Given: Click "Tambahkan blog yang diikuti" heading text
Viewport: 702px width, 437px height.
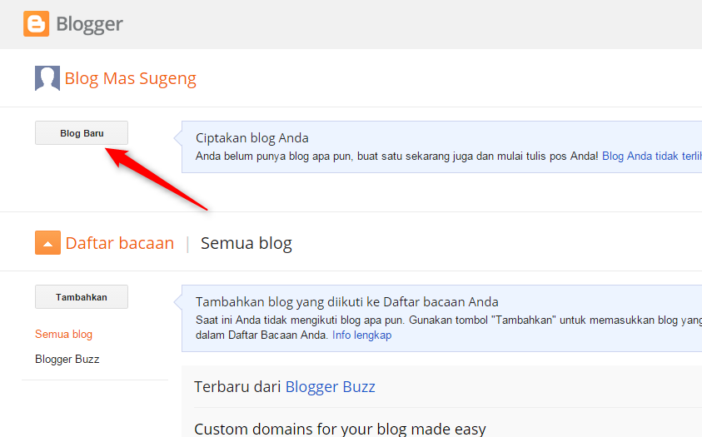Looking at the screenshot, I should [x=347, y=302].
